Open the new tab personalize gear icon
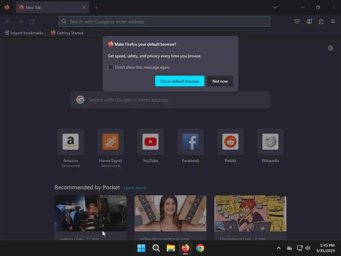341x256 pixels. (x=331, y=48)
